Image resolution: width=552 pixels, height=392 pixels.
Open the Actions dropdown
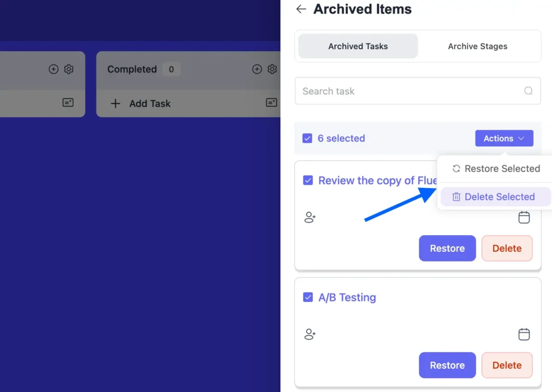pyautogui.click(x=504, y=138)
